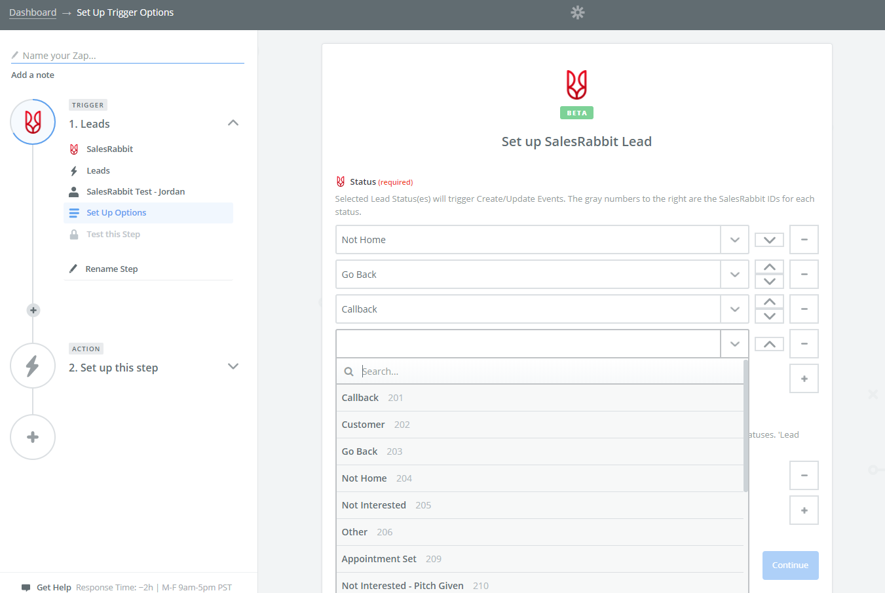The width and height of the screenshot is (885, 593).
Task: Remove the empty status row
Action: click(804, 344)
